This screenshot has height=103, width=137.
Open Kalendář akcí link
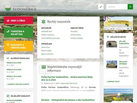click(x=47, y=31)
